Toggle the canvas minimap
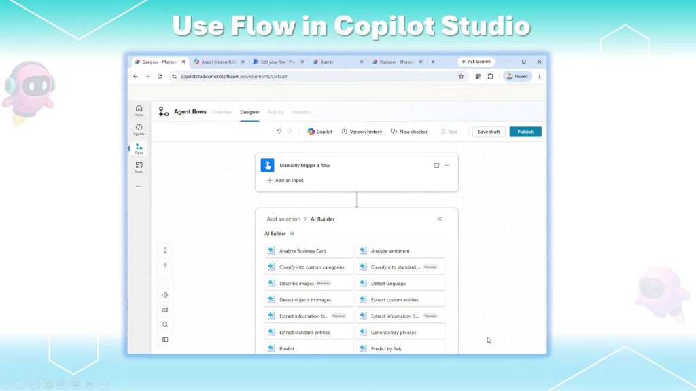 [x=165, y=310]
